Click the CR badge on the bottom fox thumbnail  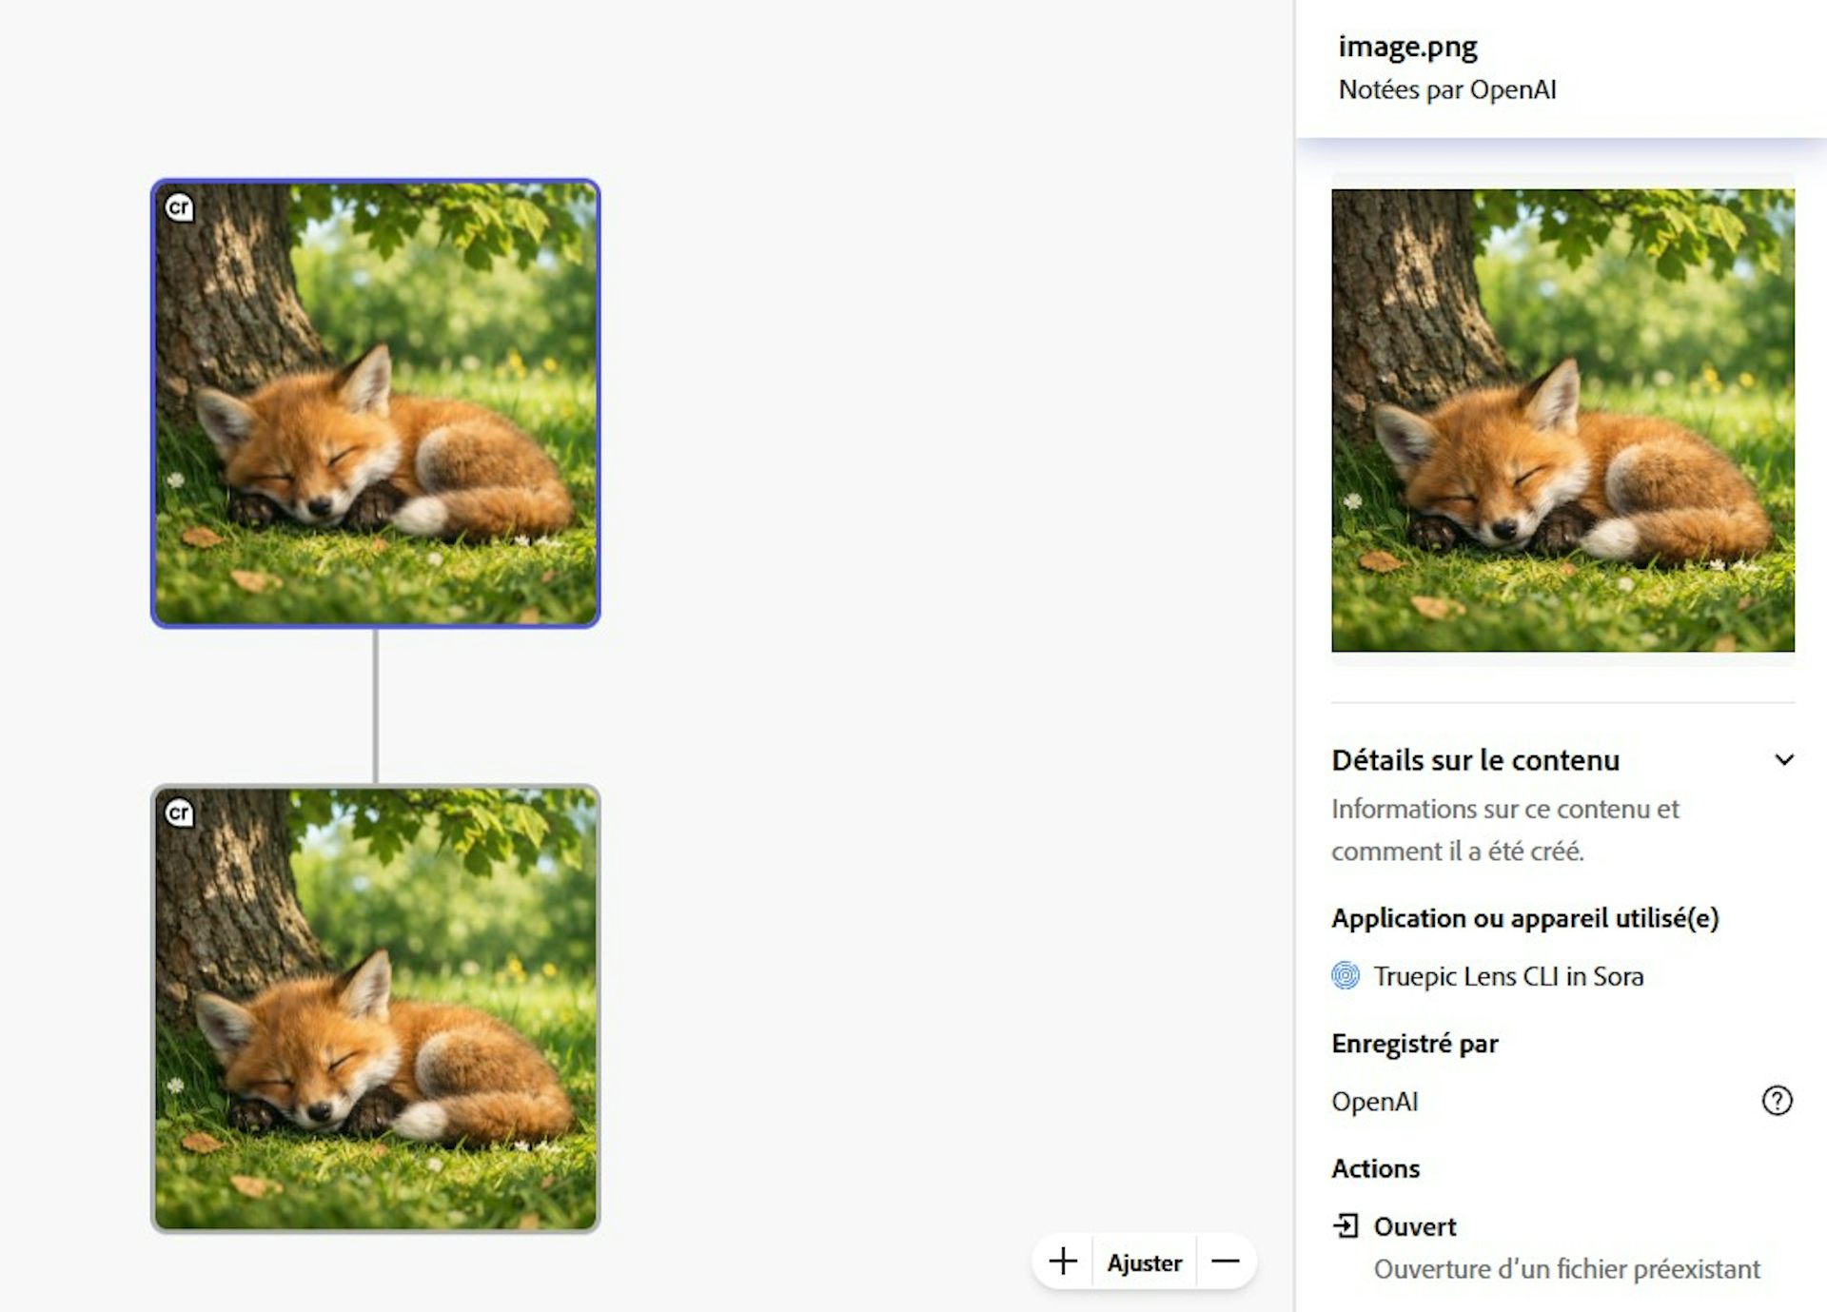coord(179,813)
